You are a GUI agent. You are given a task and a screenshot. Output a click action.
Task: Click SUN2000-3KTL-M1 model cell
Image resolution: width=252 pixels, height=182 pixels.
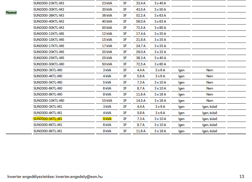pyautogui.click(x=48, y=107)
